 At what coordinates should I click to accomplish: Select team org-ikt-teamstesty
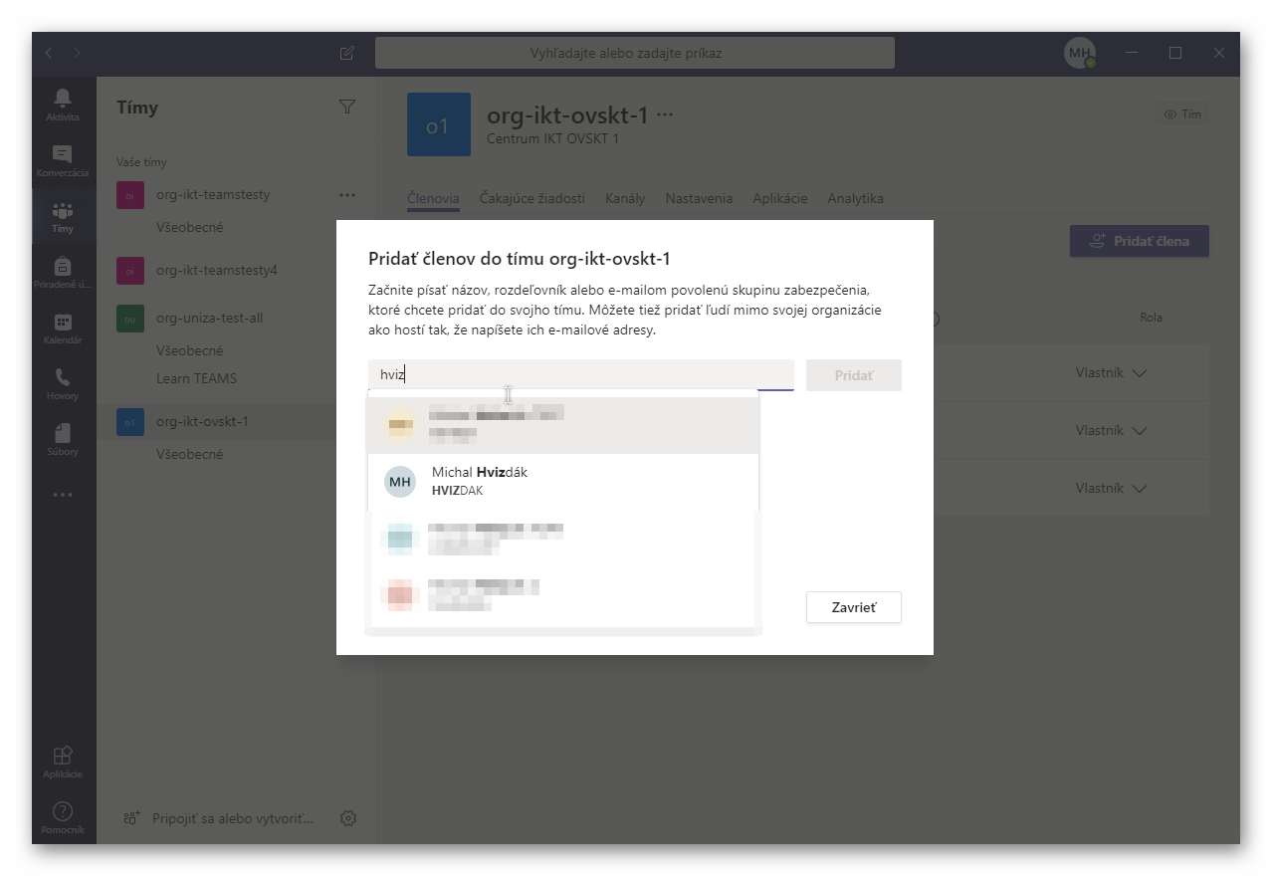pos(213,195)
